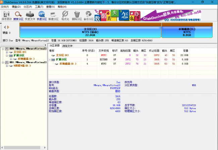Open the 分区(P) menu
The height and width of the screenshot is (150, 218).
pos(28,7)
